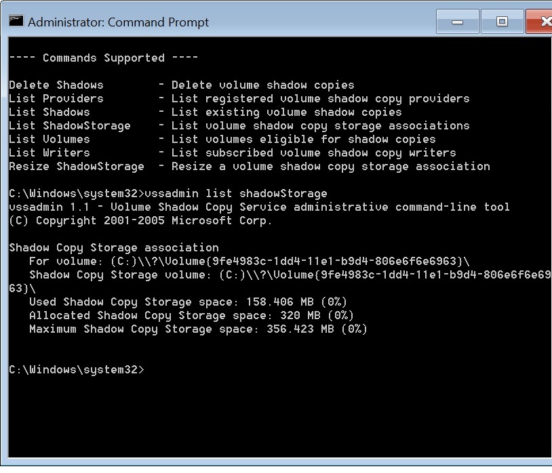Viewport: 552px width, 473px height.
Task: Click the Copyright 2001-2005 Microsoft Corp line
Action: tap(140, 221)
